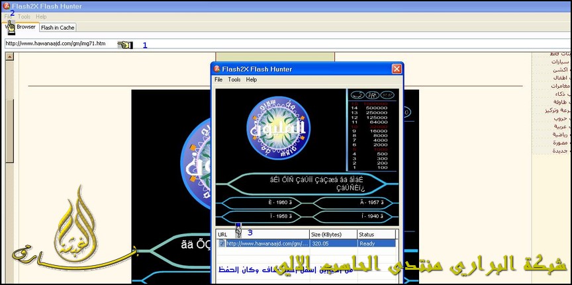Click the app icon in the main window title bar

6,6
